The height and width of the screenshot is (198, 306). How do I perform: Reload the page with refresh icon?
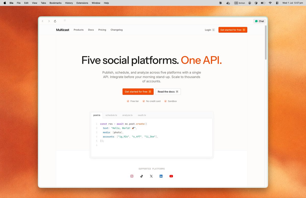coord(55,21)
